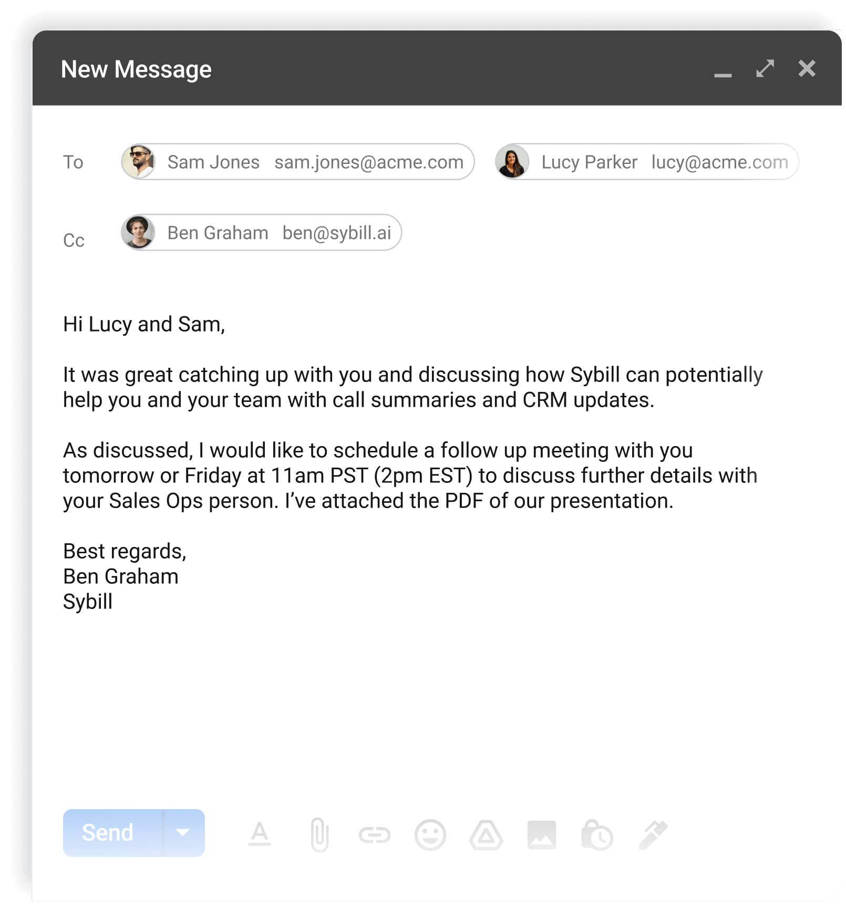Attach a file with paperclip icon
846x908 pixels.
(x=319, y=834)
